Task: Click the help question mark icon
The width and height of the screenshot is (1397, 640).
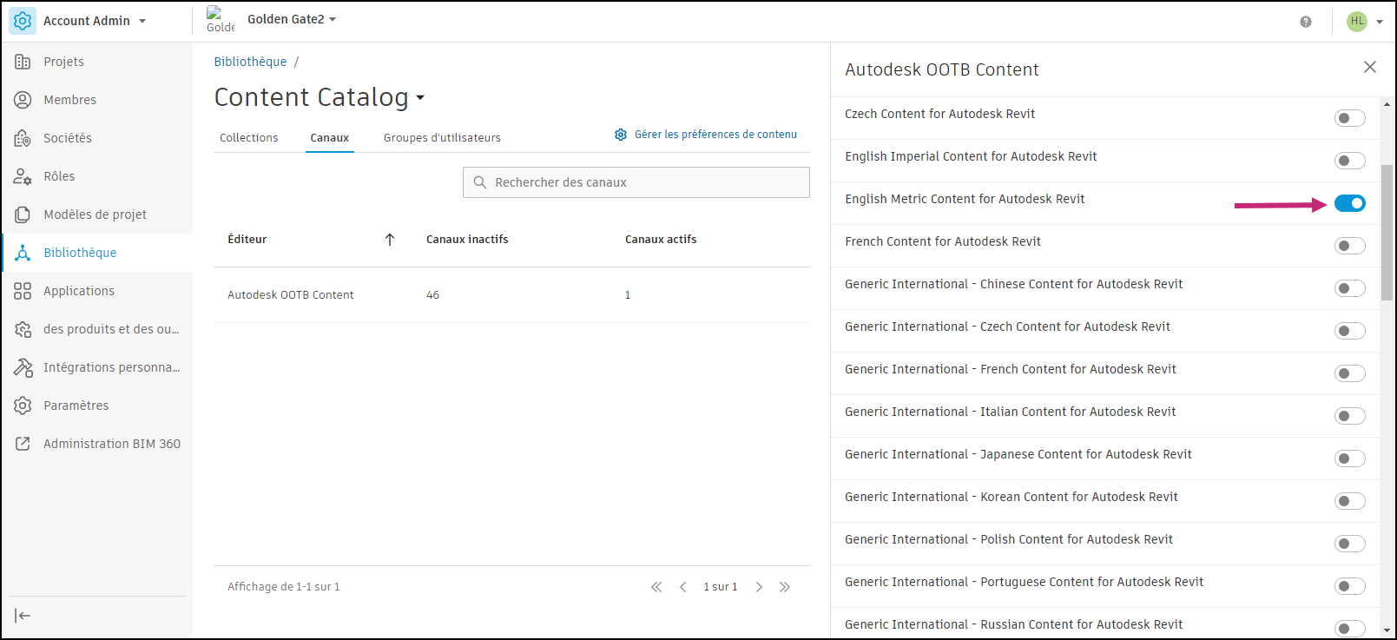Action: tap(1306, 22)
